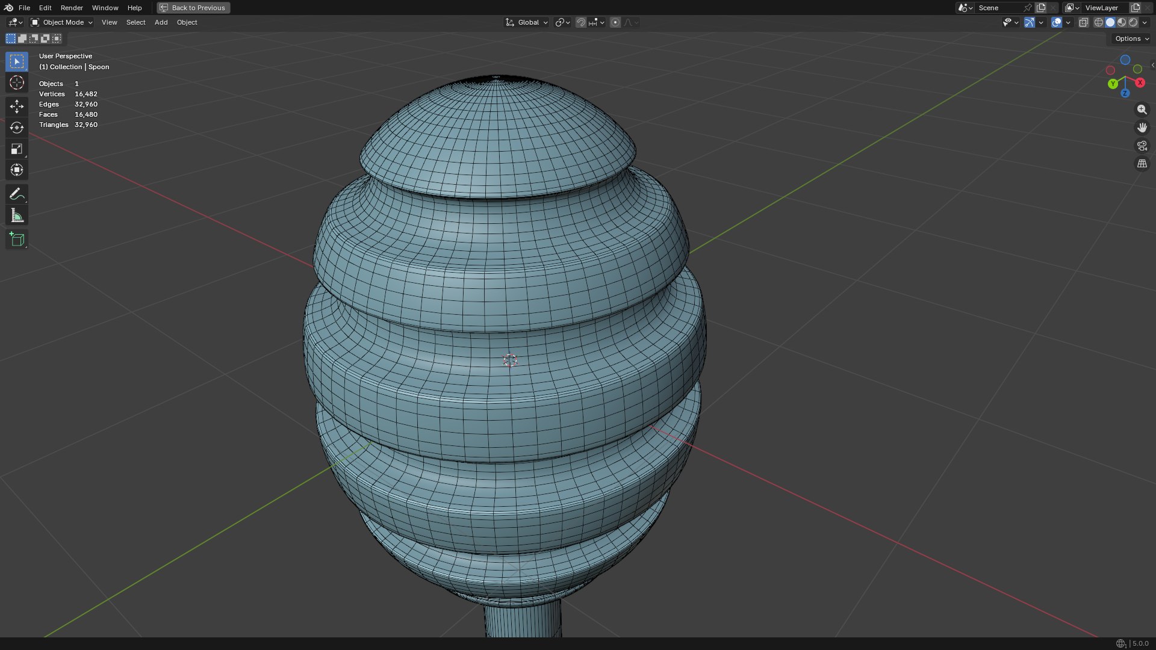Toggle snapping magnet in header

580,22
